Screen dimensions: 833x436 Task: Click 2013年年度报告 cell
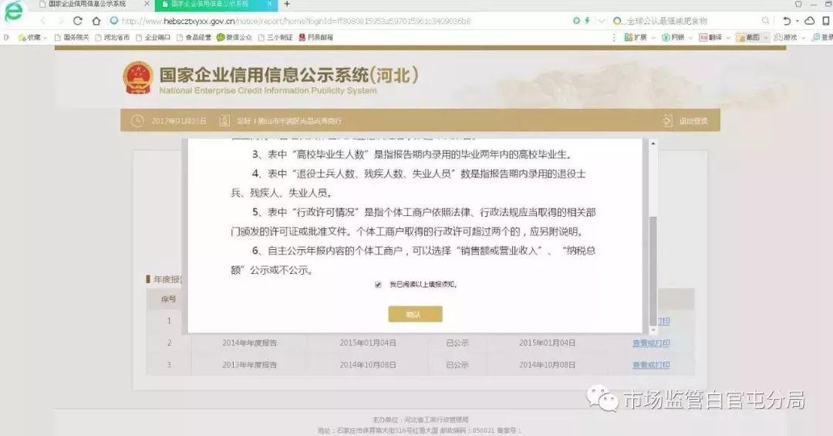(249, 365)
